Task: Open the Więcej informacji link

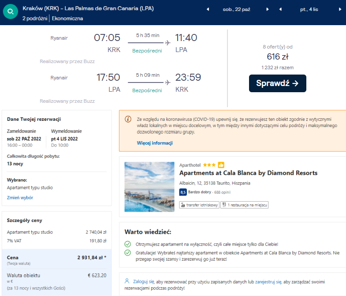Action: point(155,143)
